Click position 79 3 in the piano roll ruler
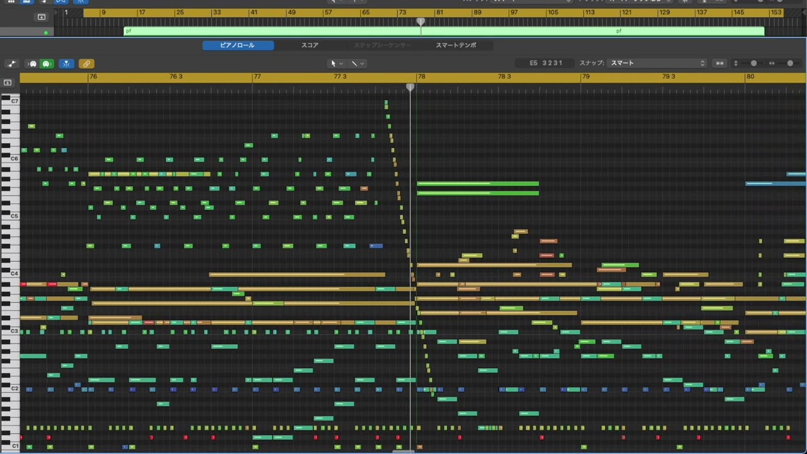Viewport: 807px width, 454px height. (x=669, y=76)
